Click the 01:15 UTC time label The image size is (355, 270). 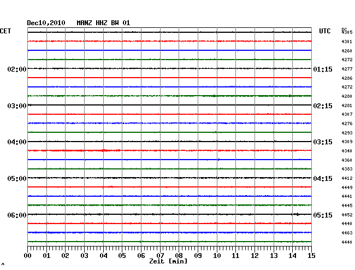pyautogui.click(x=323, y=69)
